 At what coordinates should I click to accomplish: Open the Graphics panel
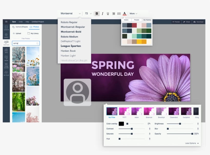click(6, 43)
